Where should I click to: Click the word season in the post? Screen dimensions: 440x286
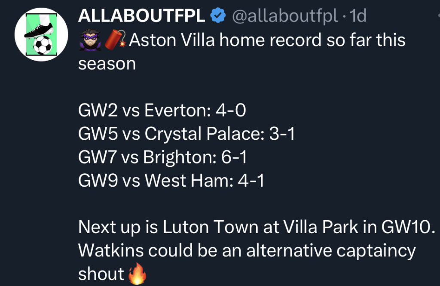coord(107,64)
